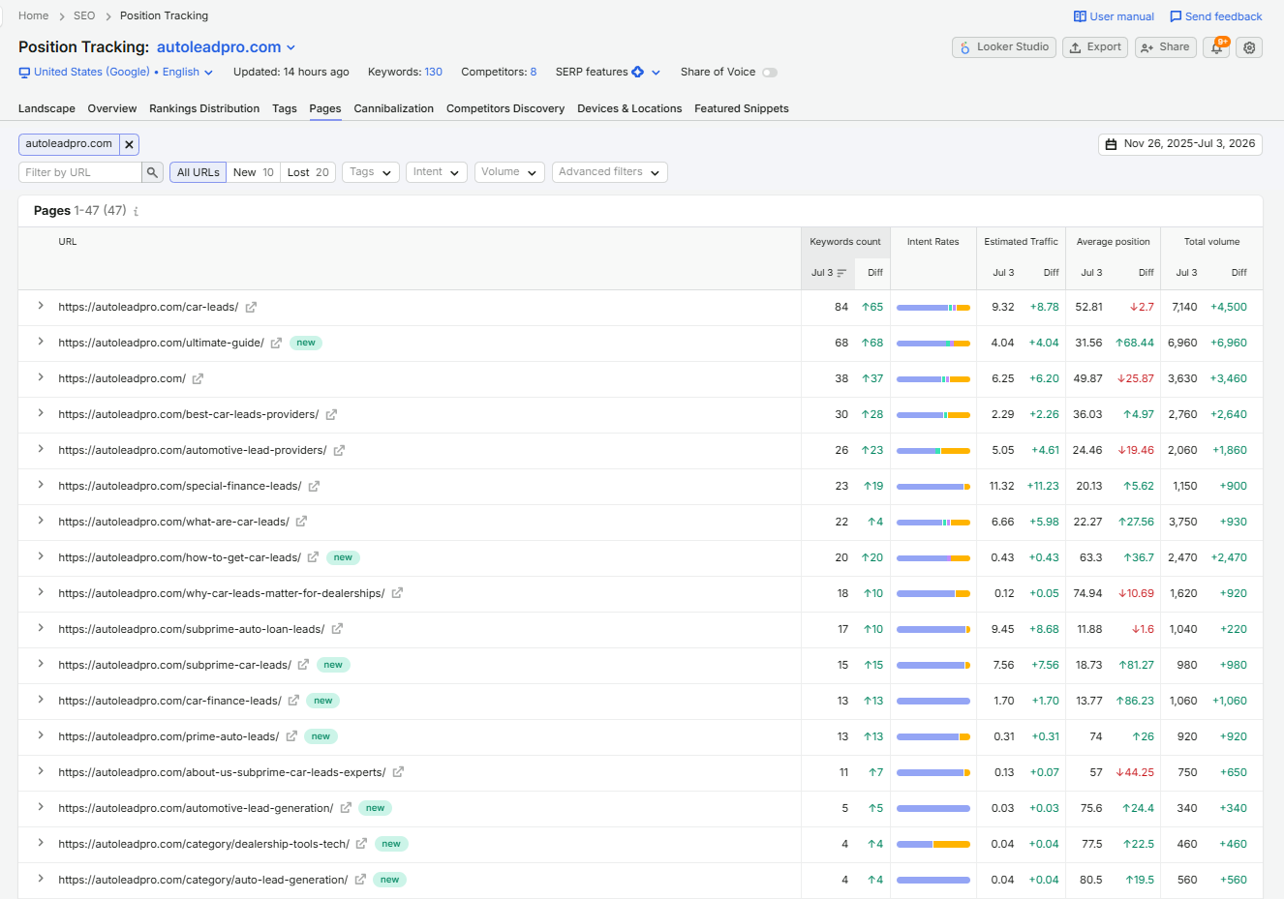Open category/auto-lead-generation external link icon
Image resolution: width=1284 pixels, height=899 pixels.
coord(360,880)
